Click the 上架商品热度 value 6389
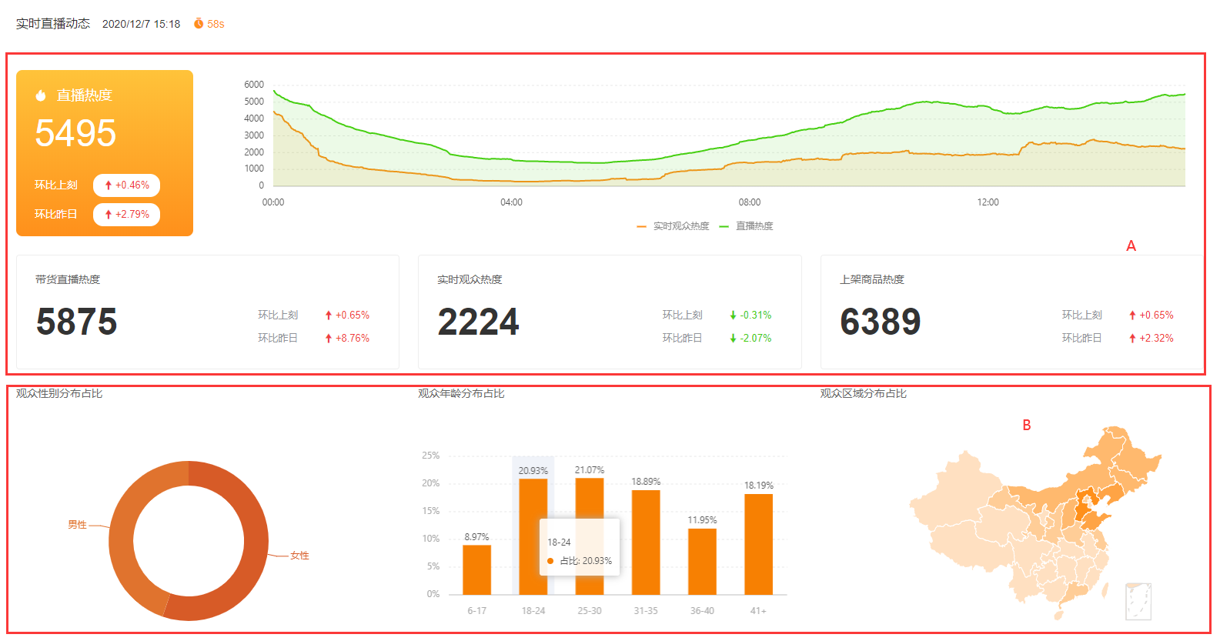The width and height of the screenshot is (1220, 641). point(881,322)
